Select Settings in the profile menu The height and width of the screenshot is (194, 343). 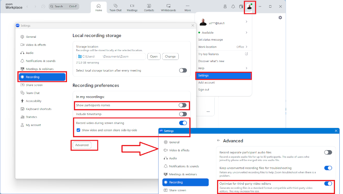coord(223,75)
